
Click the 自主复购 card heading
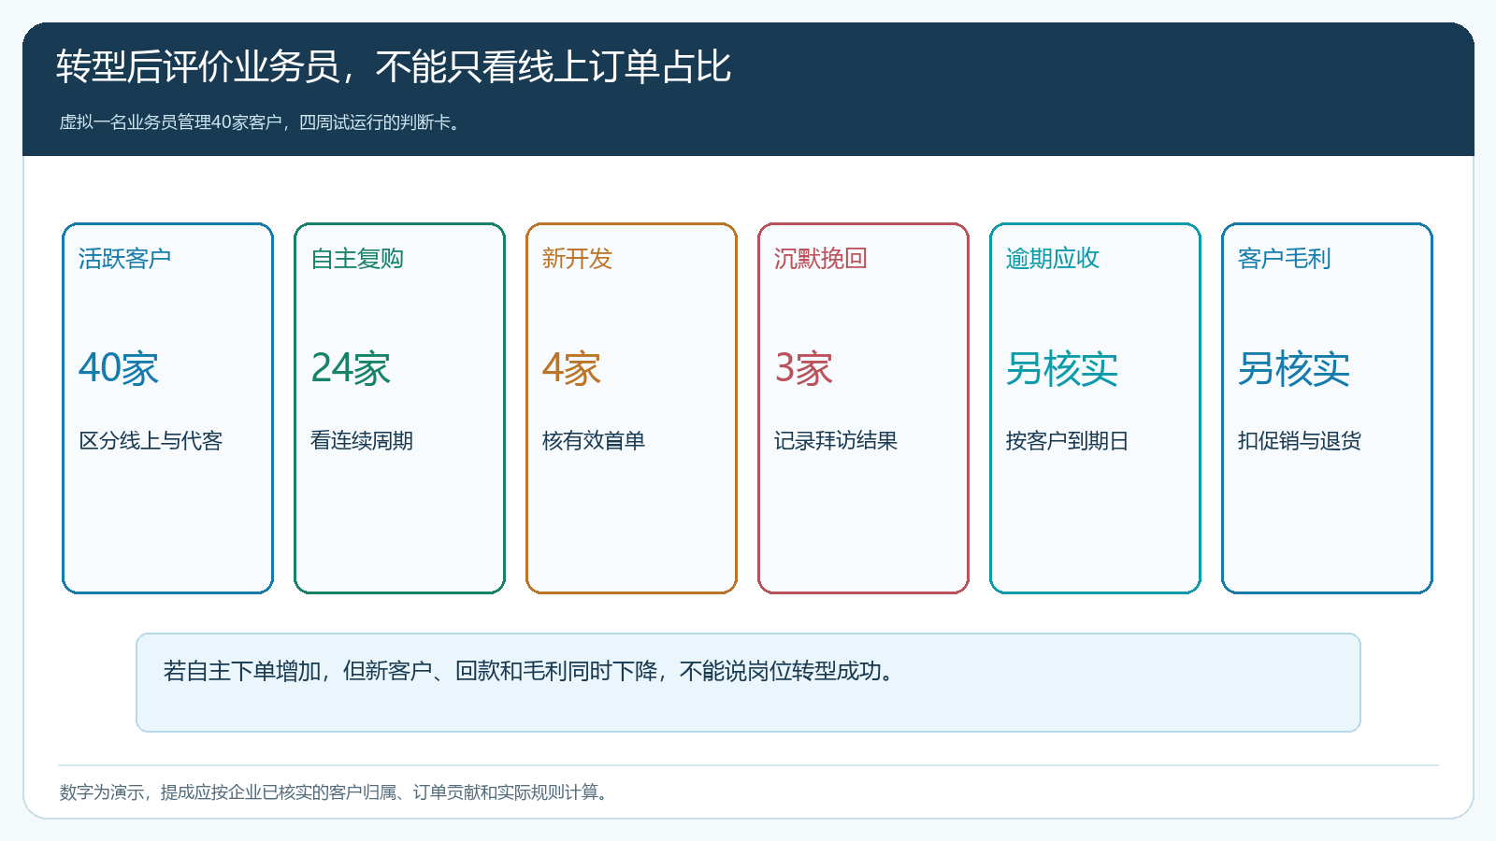[x=357, y=259]
